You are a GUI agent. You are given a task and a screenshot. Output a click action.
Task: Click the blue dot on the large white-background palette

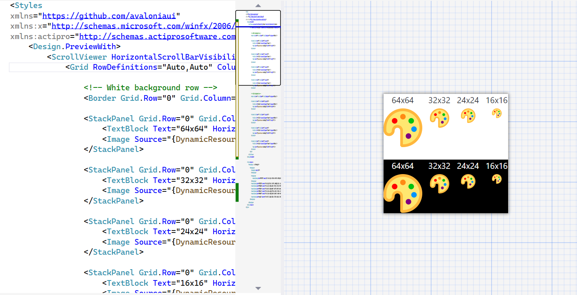pos(414,129)
